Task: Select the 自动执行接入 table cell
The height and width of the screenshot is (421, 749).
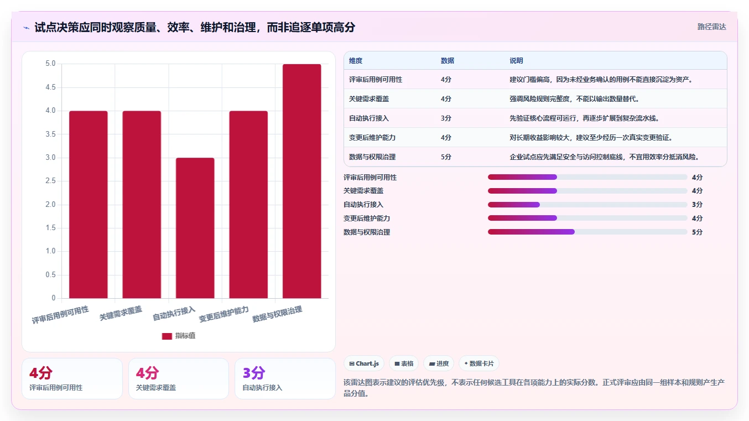Action: click(369, 118)
